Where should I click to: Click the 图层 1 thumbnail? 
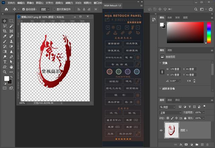pyautogui.click(x=172, y=130)
